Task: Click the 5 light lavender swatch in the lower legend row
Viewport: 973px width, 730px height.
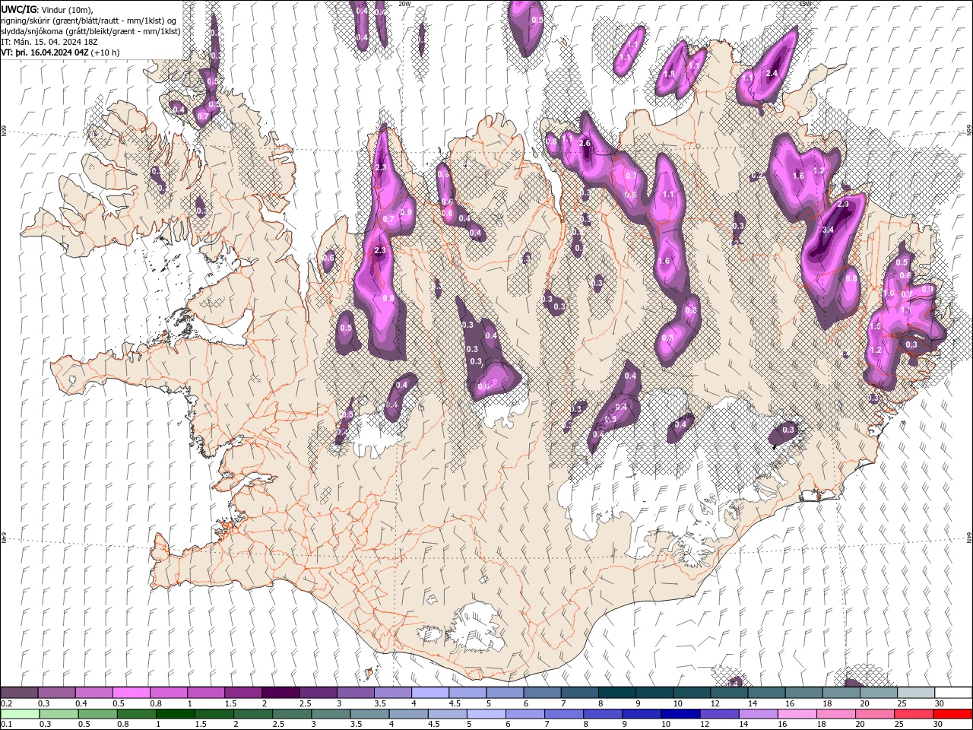Action: coord(485,714)
